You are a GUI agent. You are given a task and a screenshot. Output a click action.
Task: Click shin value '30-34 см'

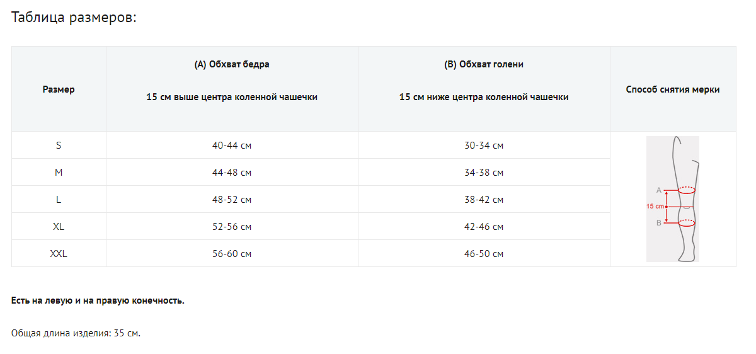pyautogui.click(x=484, y=146)
